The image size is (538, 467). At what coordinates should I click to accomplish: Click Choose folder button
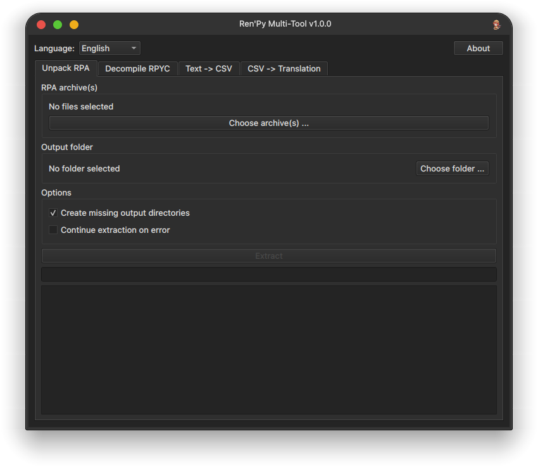click(x=452, y=168)
